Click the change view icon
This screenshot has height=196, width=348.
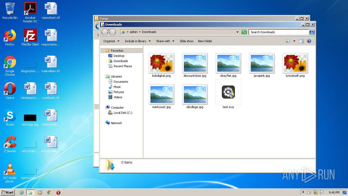(x=288, y=41)
